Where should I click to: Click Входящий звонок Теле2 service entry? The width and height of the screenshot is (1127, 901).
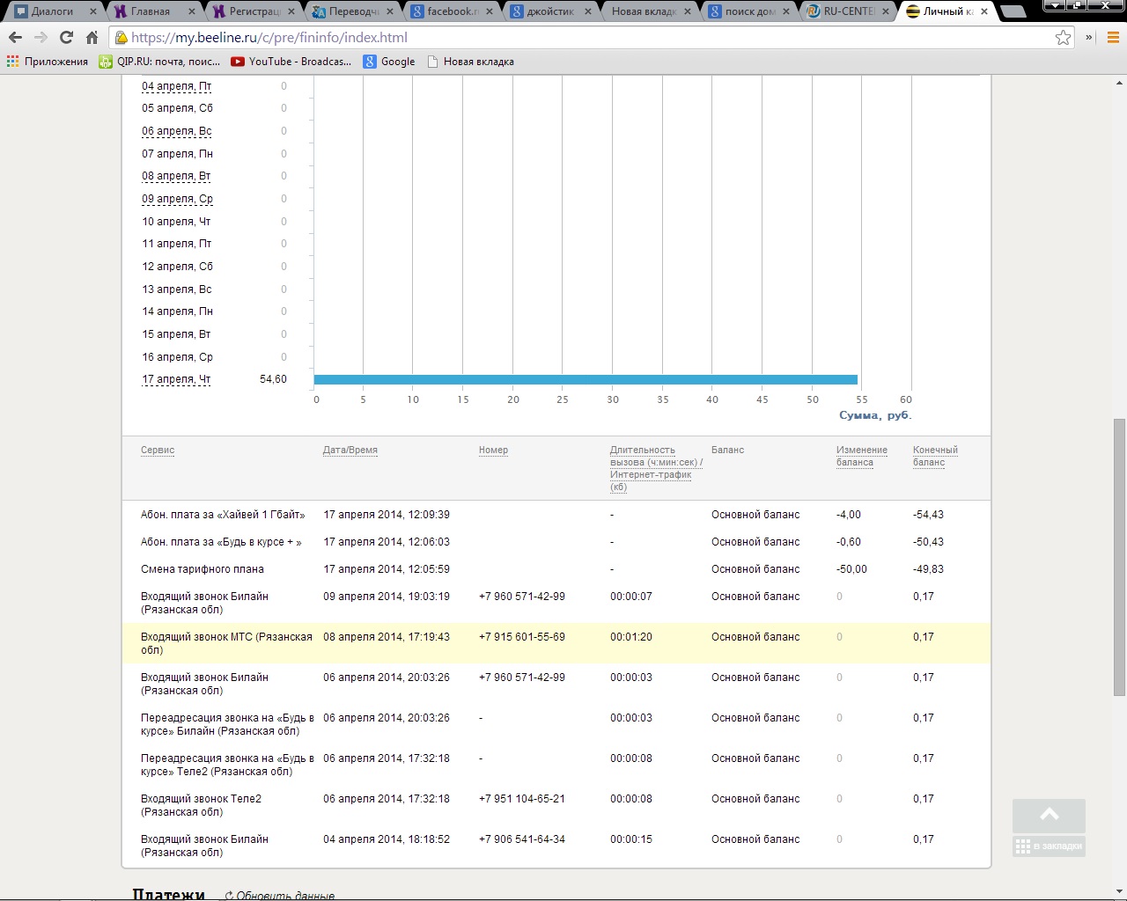201,805
